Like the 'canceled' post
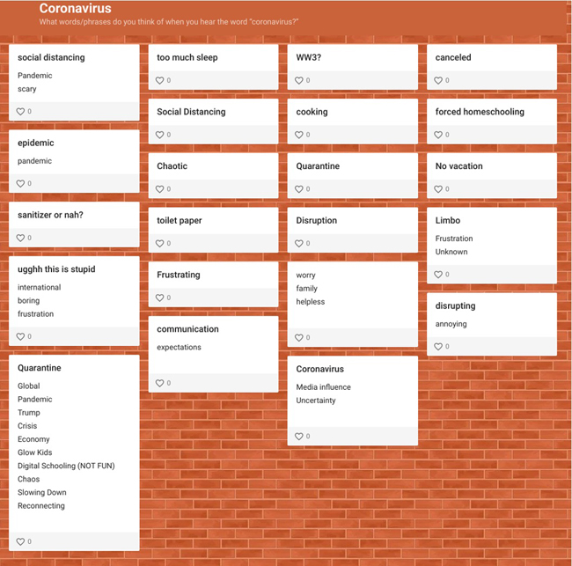Screen dimensions: 572x566 (x=438, y=80)
